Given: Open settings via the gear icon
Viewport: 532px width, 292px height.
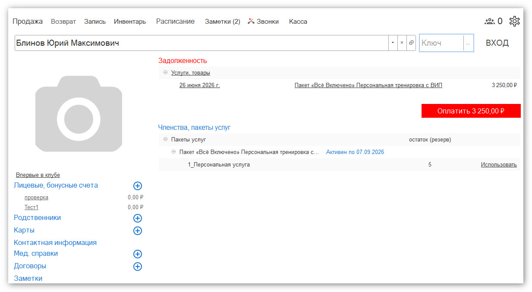Looking at the screenshot, I should (x=514, y=21).
